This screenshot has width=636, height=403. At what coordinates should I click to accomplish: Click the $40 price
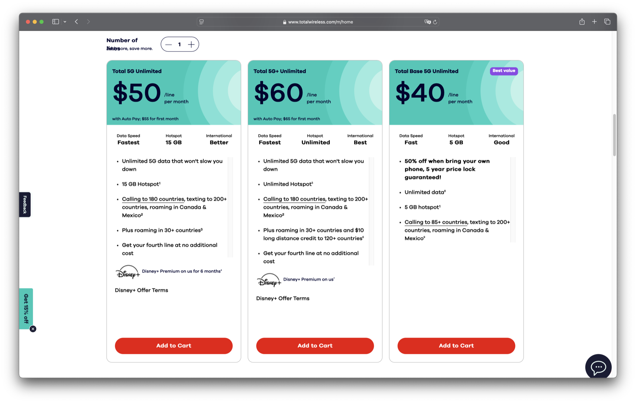pyautogui.click(x=420, y=93)
